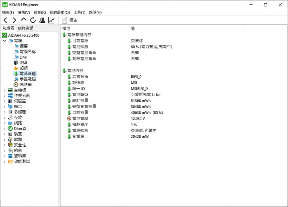288x207 pixels.
Task: Expand the 作業系統 tree node
Action: (4, 96)
